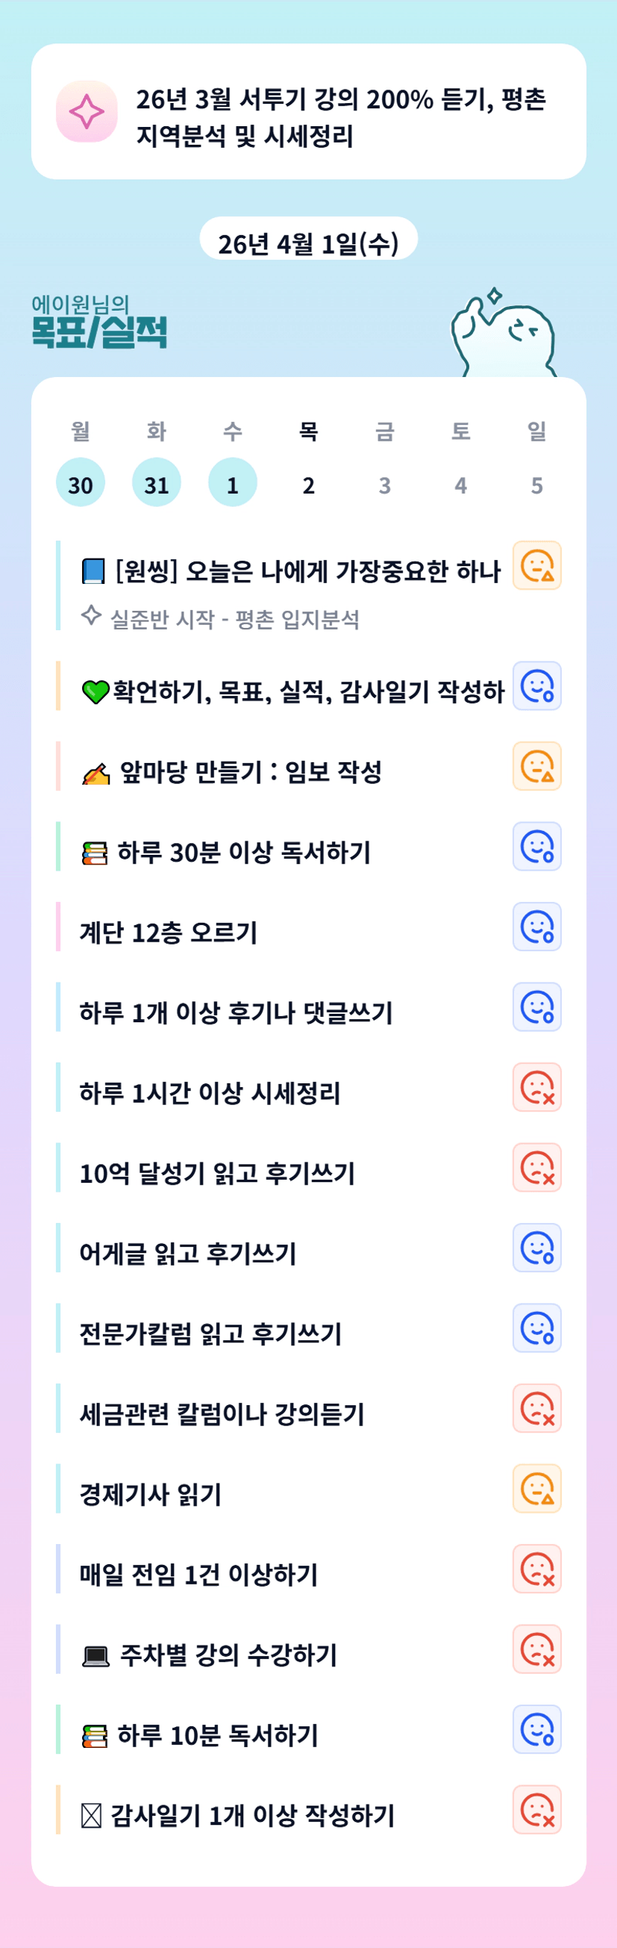Click status face for 주차별 강의 수강하기

536,1649
